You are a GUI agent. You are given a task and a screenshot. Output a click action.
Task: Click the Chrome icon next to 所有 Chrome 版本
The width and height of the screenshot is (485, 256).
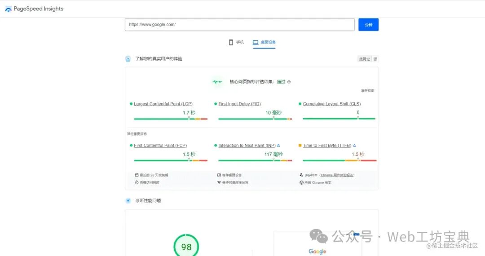(301, 182)
